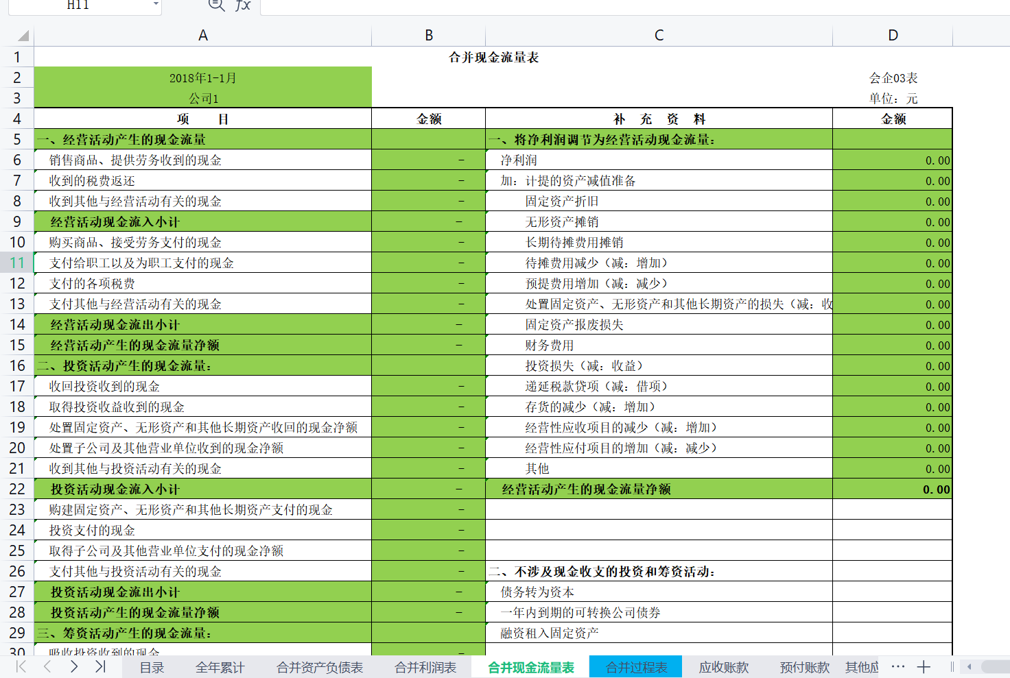Switch to the 合并过程表 sheet tab

pyautogui.click(x=635, y=666)
